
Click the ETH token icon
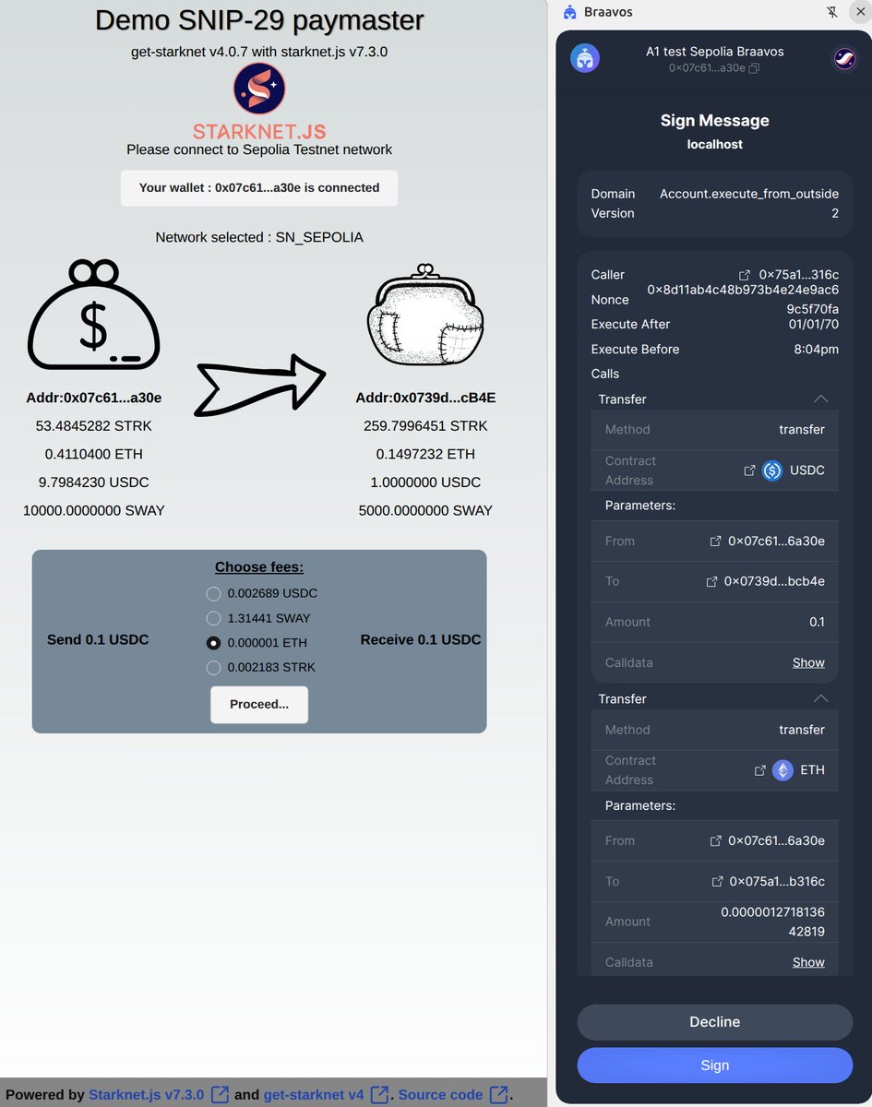tap(782, 770)
